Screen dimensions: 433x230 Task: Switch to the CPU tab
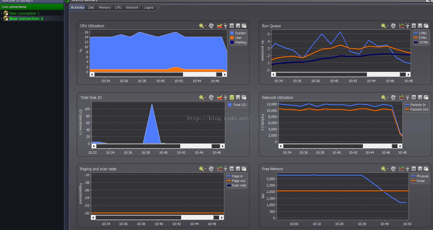click(118, 7)
